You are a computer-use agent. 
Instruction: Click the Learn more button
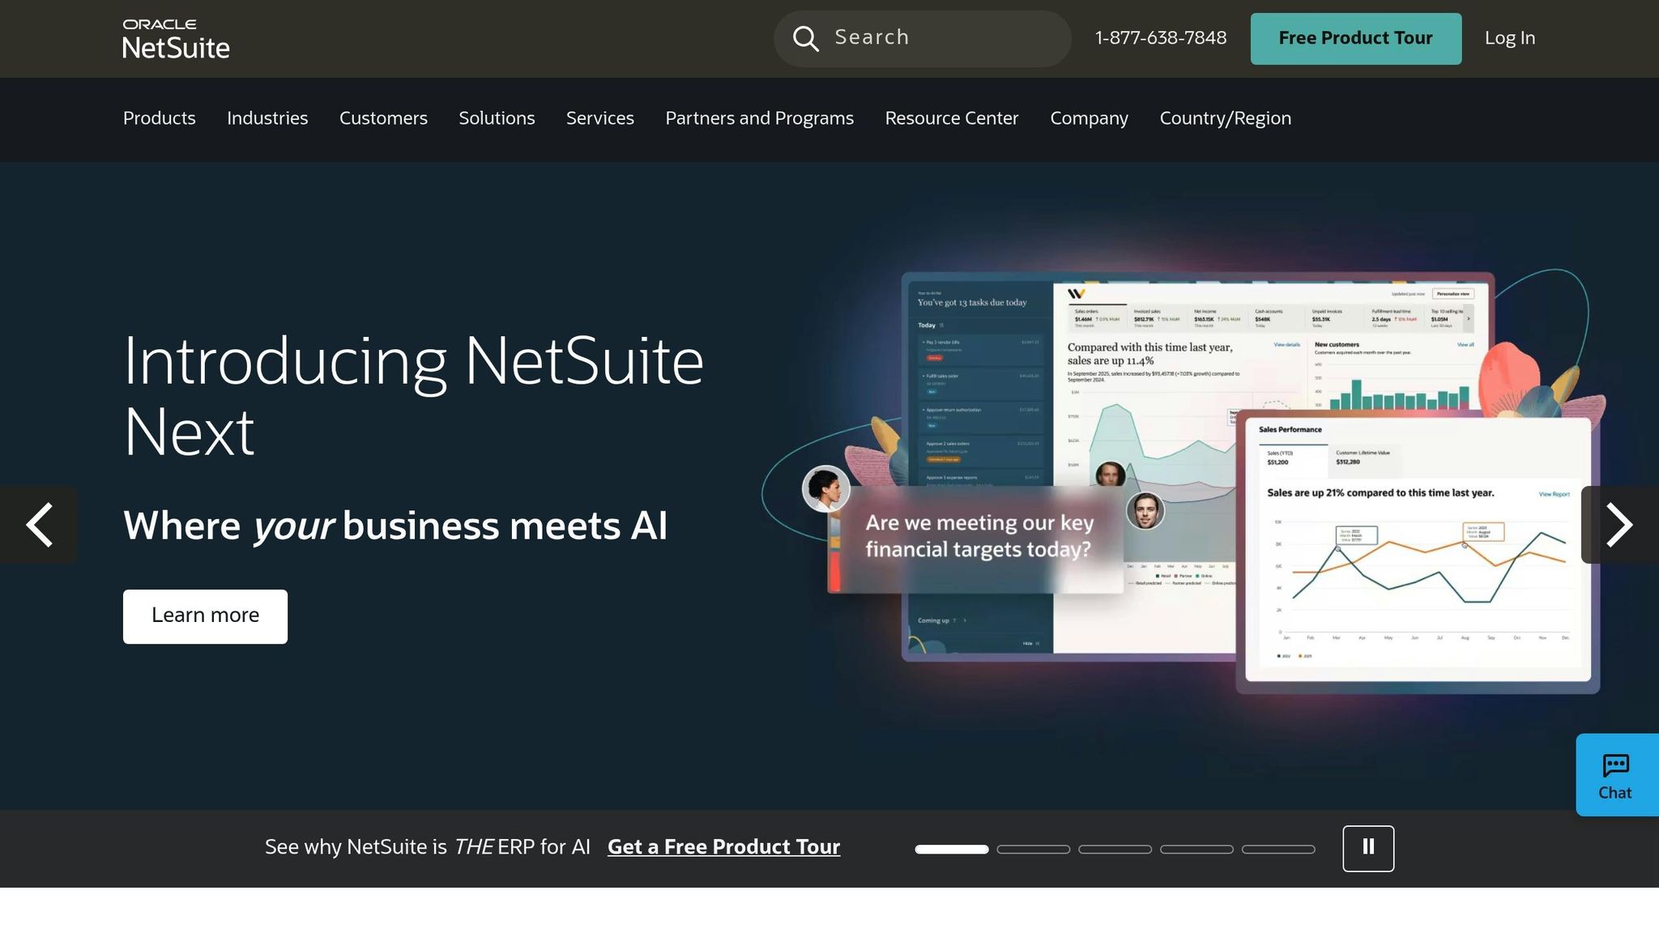point(204,616)
